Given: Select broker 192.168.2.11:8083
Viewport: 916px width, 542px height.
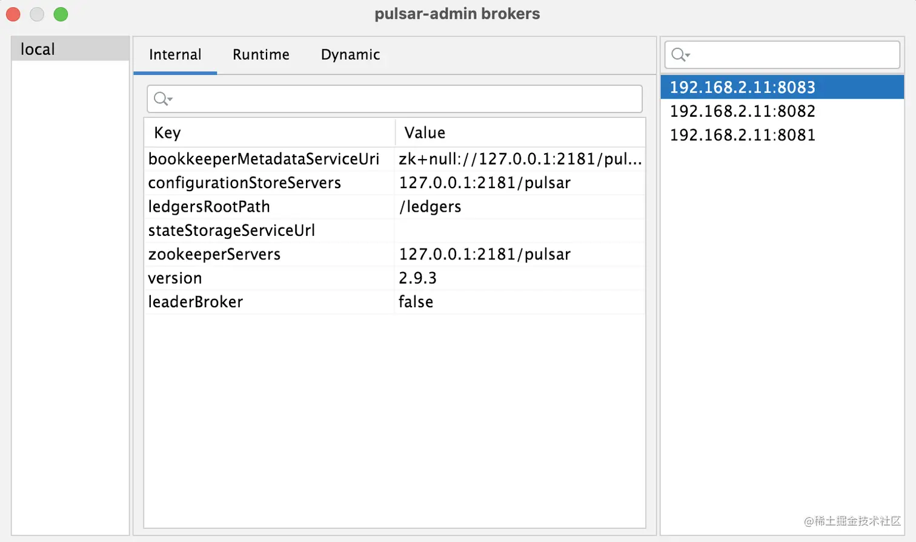Looking at the screenshot, I should (x=782, y=87).
